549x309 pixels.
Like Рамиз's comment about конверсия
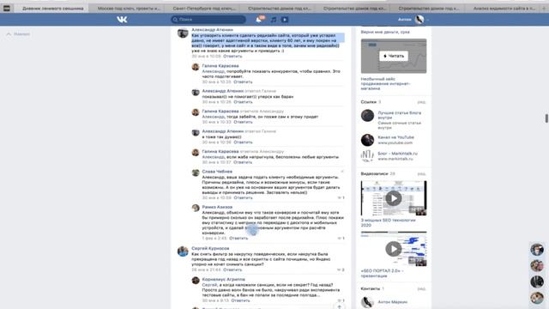341,239
